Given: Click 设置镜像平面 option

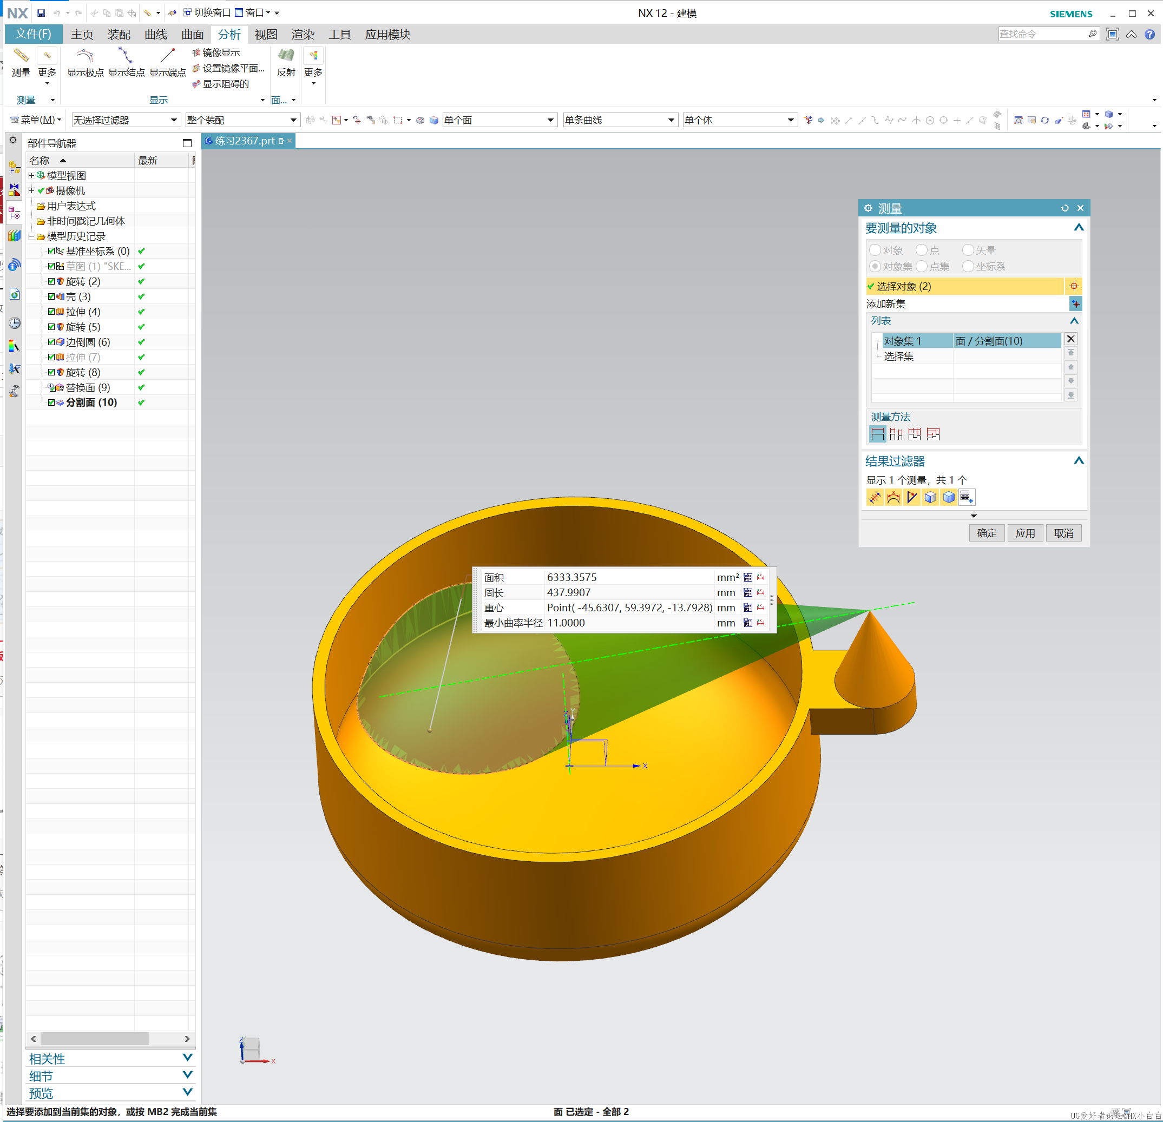Looking at the screenshot, I should (228, 68).
